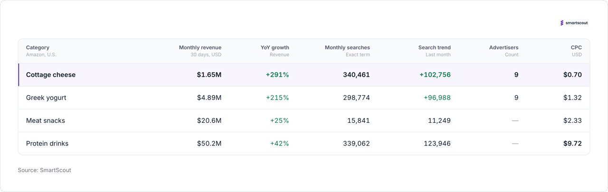This screenshot has height=192, width=608.
Task: Select the CPC column header
Action: coord(576,47)
